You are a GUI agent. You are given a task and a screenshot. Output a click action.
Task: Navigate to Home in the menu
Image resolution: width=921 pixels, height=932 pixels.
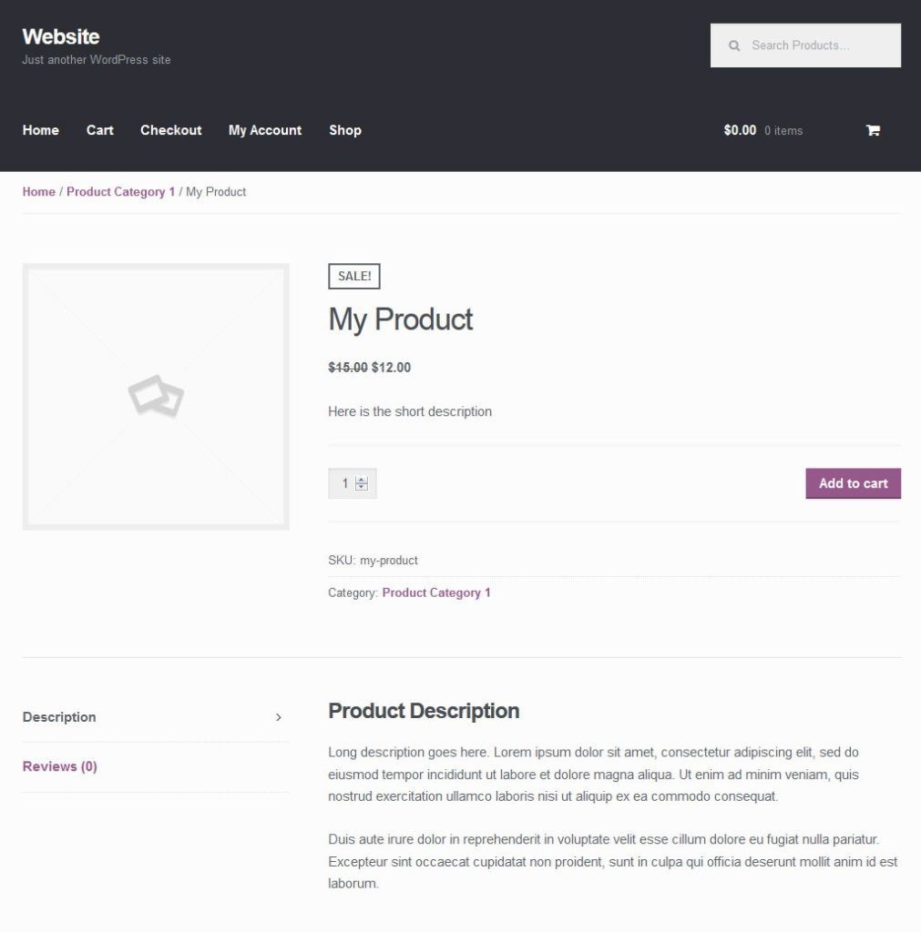[40, 130]
